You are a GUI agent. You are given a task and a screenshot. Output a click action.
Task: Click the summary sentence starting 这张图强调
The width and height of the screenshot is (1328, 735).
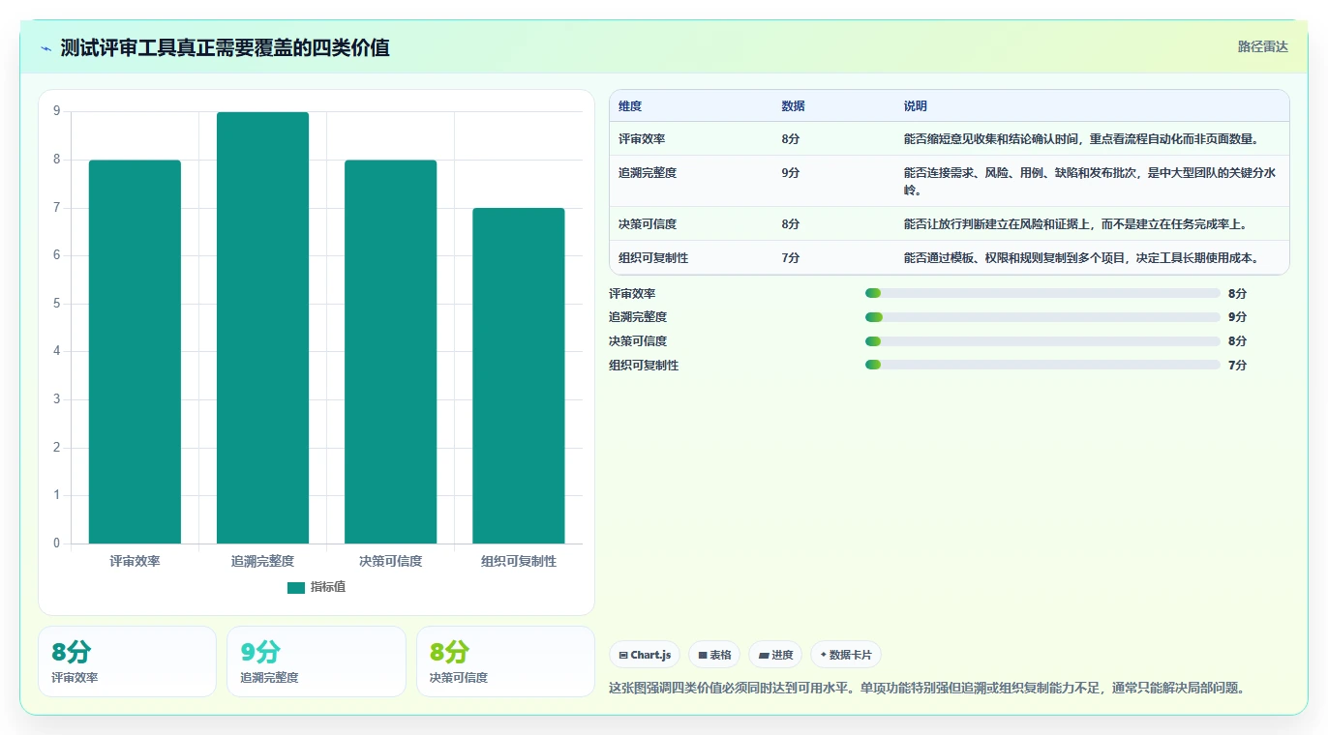[x=927, y=689]
